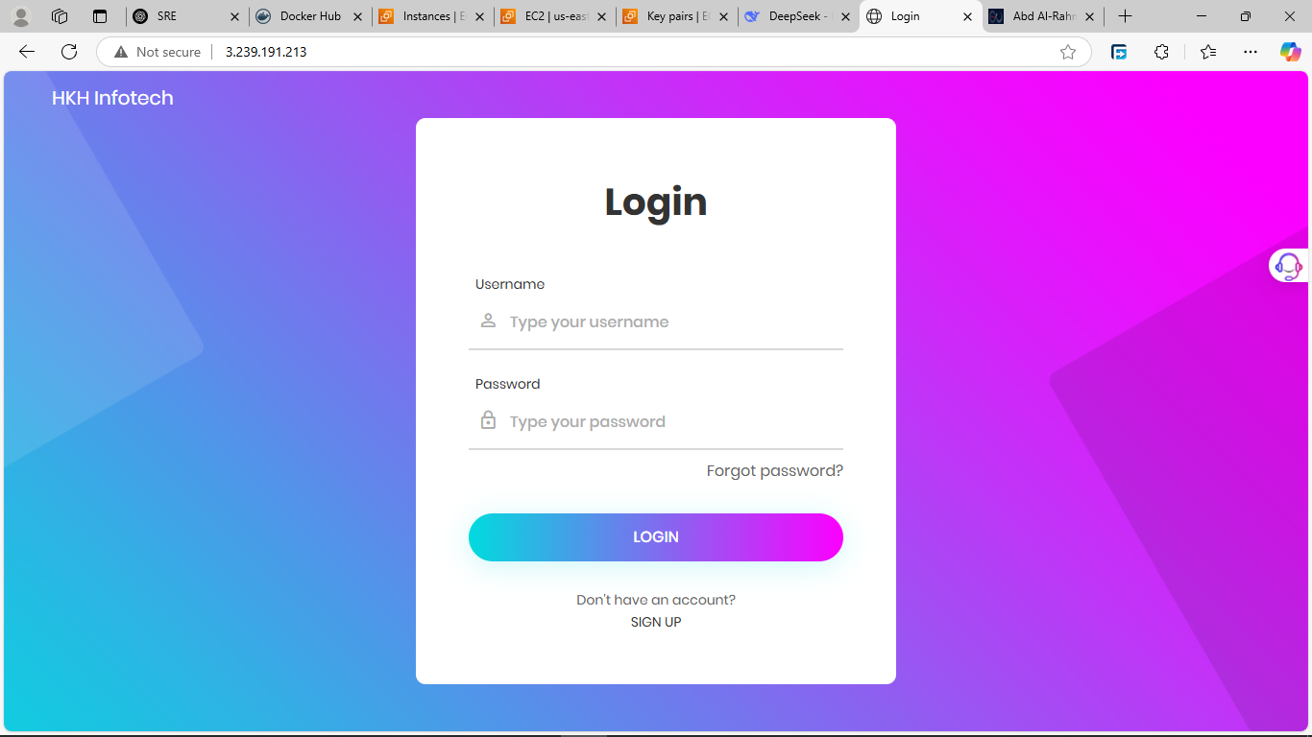
Task: Click the lock icon in password field
Action: pos(488,420)
